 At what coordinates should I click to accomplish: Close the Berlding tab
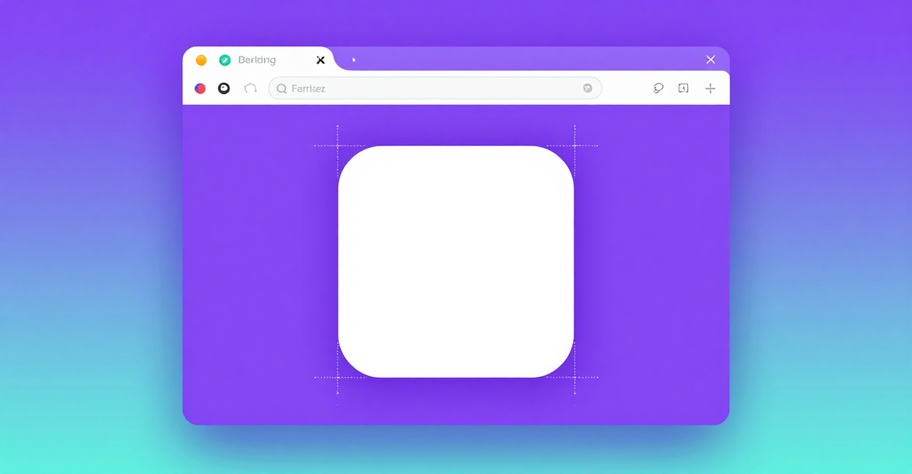(321, 60)
